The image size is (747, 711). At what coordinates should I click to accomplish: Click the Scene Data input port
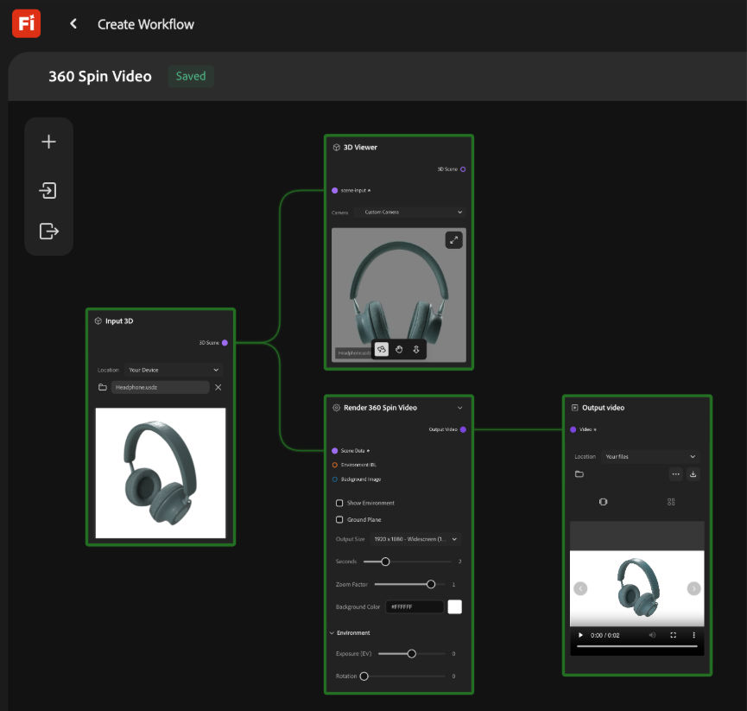(334, 450)
